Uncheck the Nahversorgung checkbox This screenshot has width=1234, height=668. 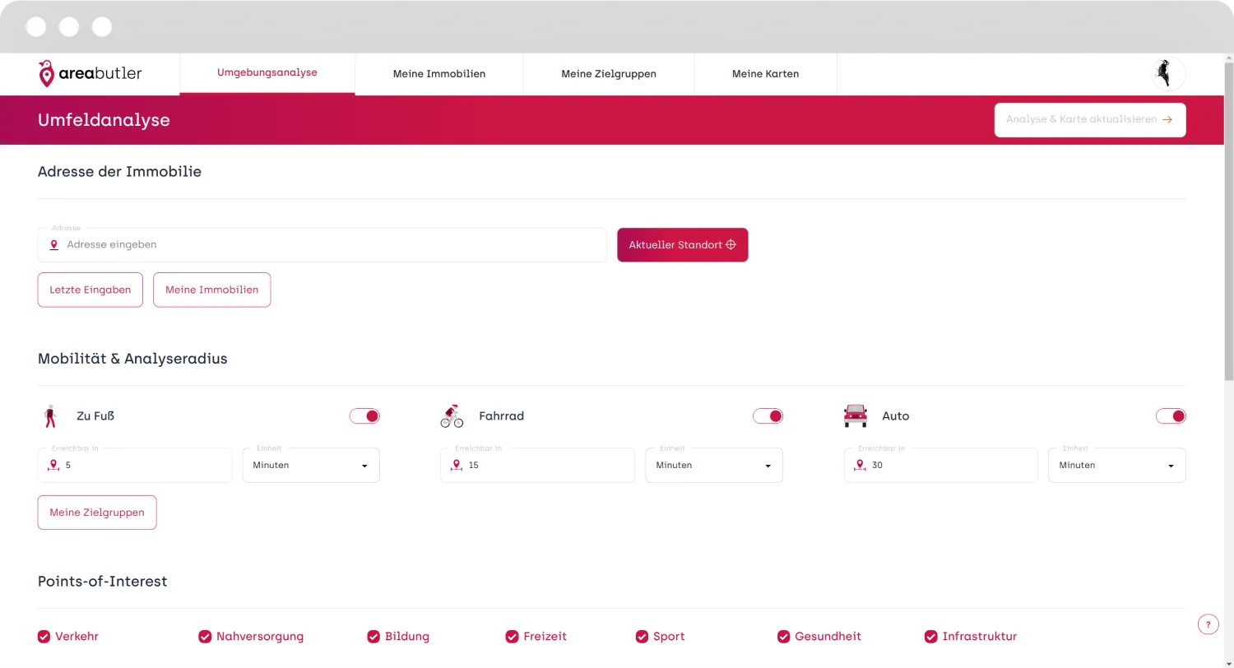point(205,637)
